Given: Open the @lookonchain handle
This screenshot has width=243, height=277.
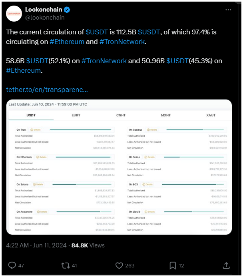Looking at the screenshot, I should (45, 18).
